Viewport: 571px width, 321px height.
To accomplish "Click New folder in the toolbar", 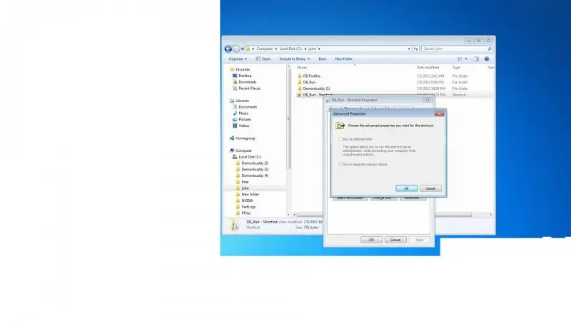I will (x=343, y=58).
